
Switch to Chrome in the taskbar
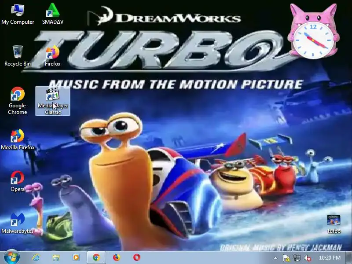click(96, 257)
